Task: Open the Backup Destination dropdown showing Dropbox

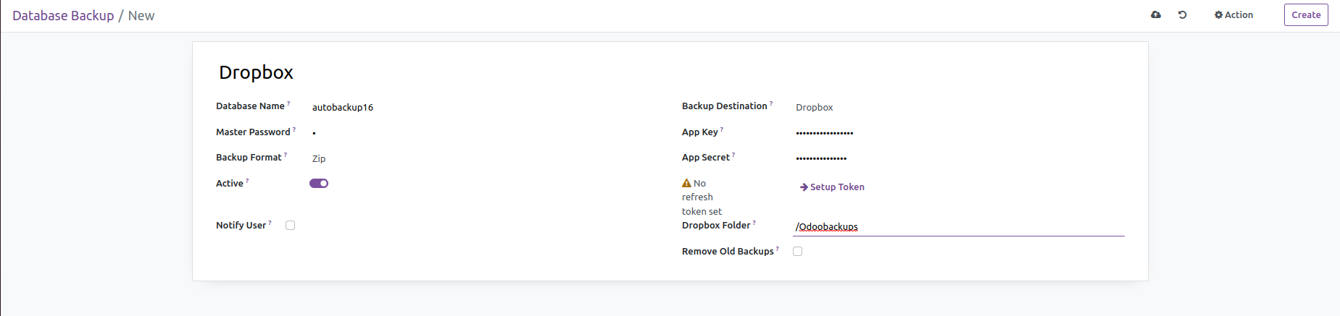Action: [x=957, y=107]
